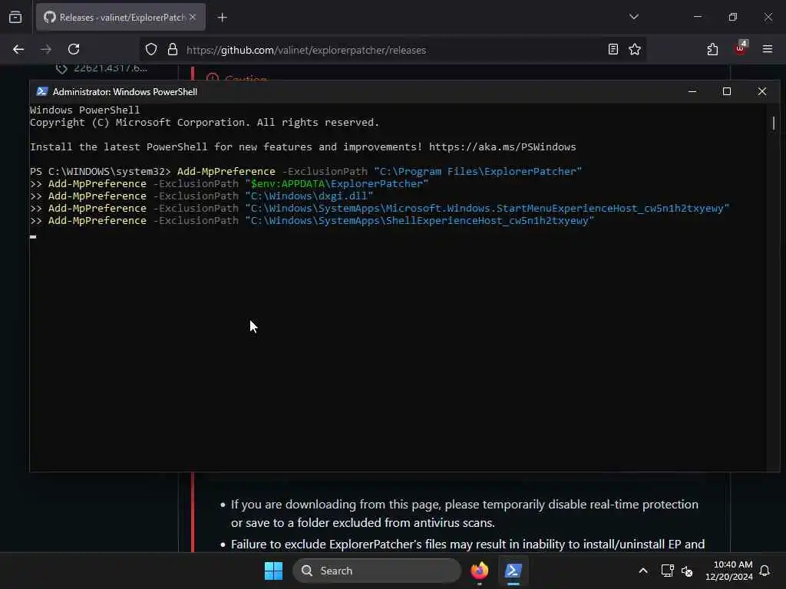Expand the list all tabs chevron

633,17
